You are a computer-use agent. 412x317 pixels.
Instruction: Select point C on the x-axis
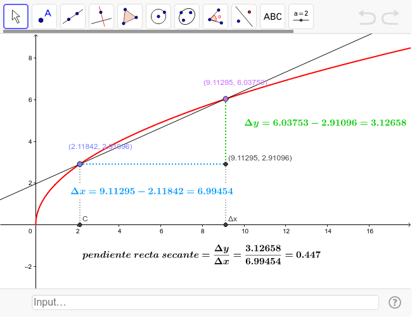80,224
